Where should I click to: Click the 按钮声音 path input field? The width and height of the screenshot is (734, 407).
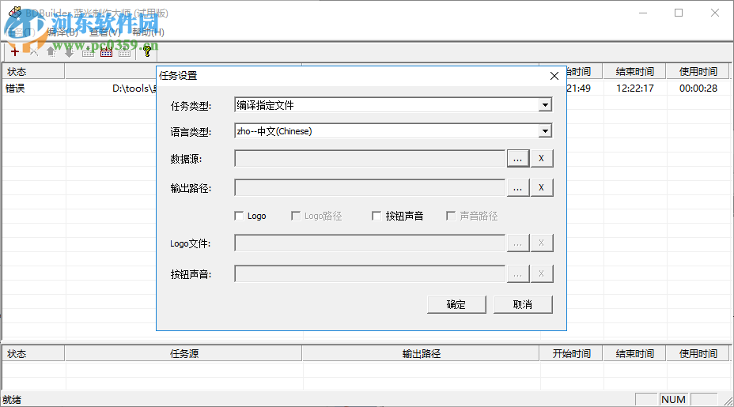coord(370,273)
